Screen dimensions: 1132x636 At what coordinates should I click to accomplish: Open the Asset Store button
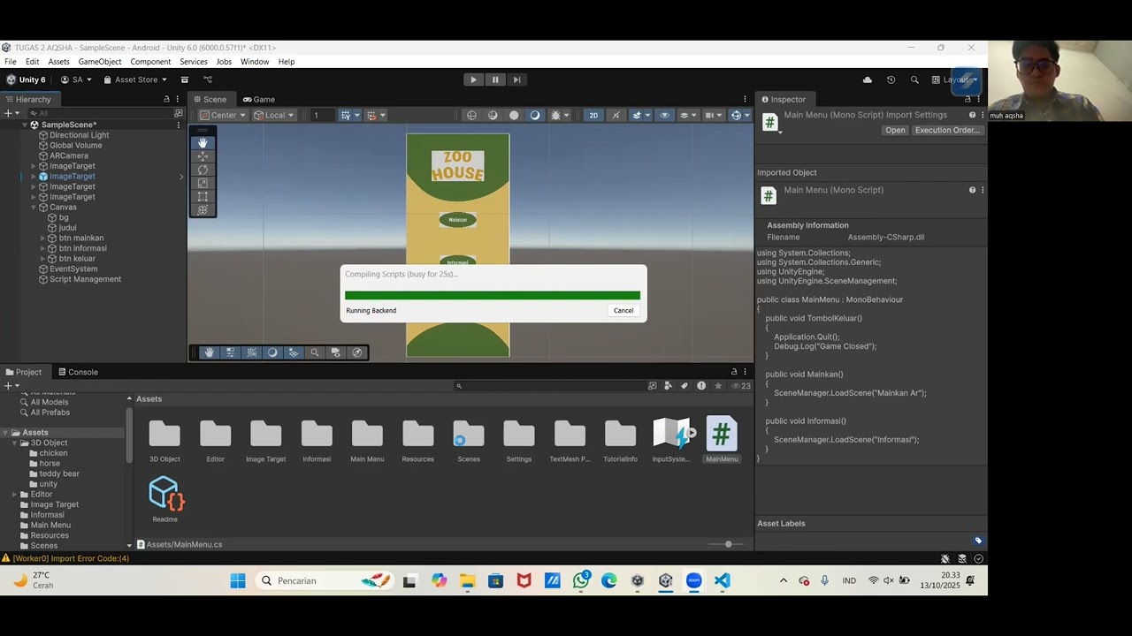point(135,79)
